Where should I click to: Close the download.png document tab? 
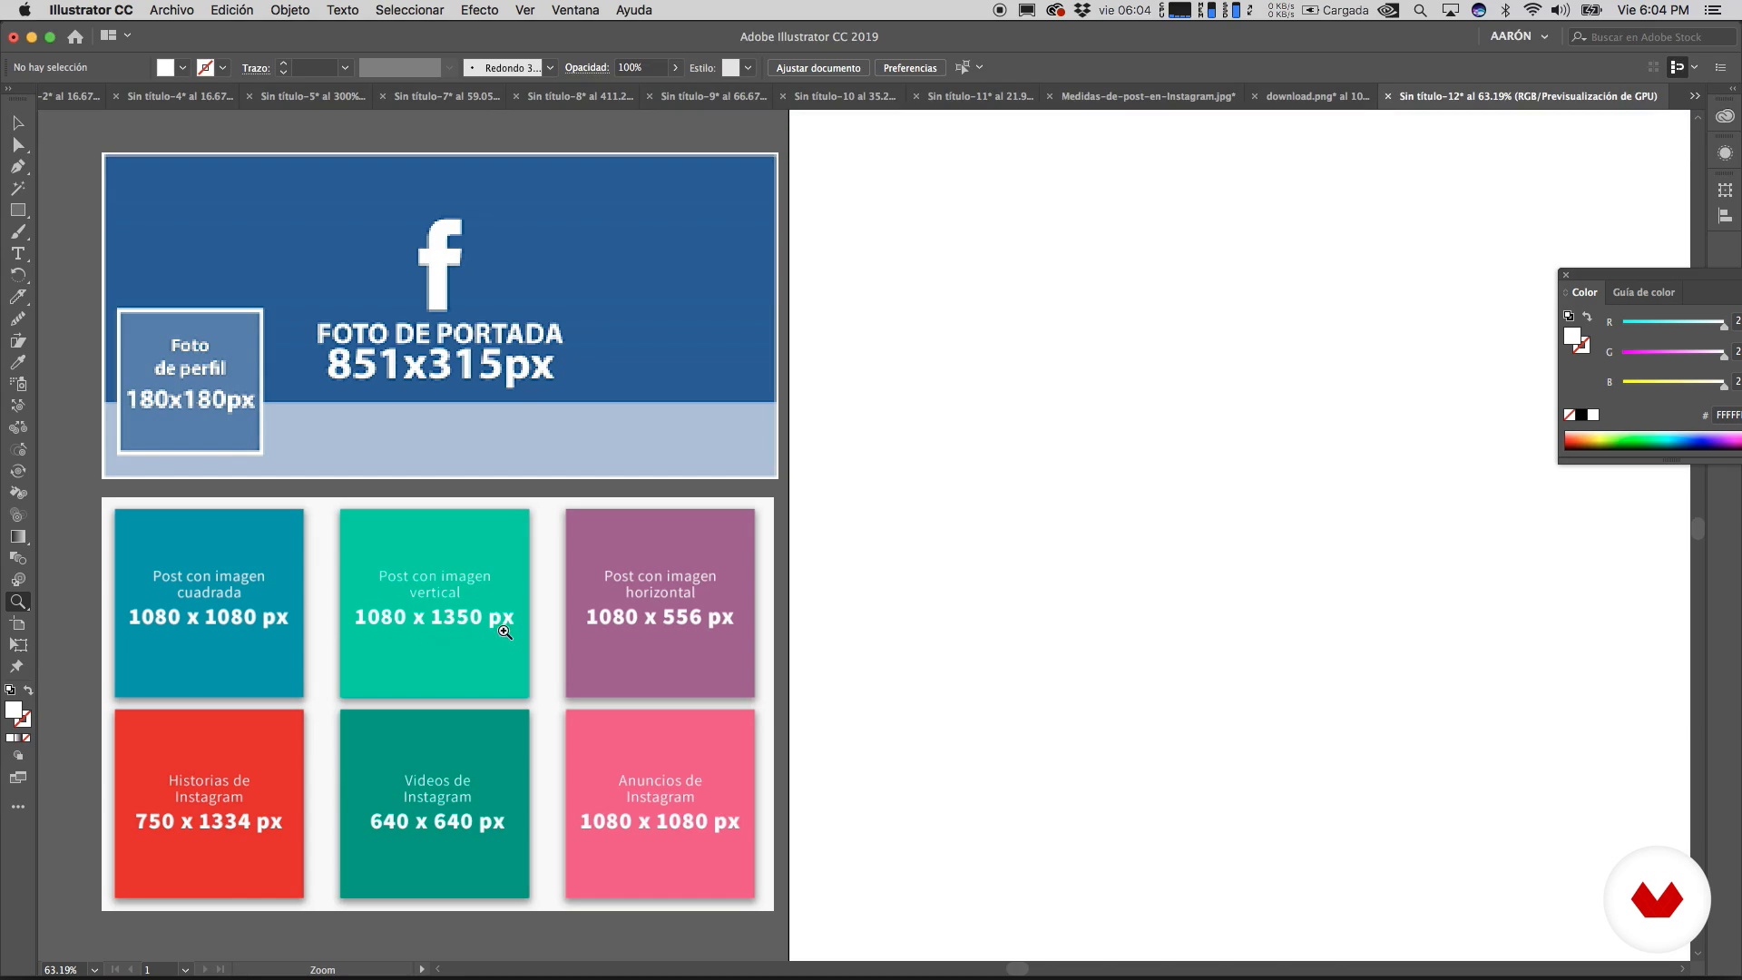pos(1254,96)
